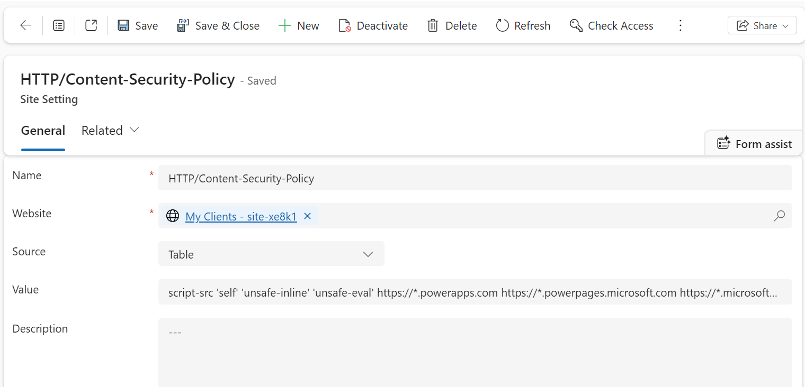Open record in new window icon

click(x=91, y=25)
